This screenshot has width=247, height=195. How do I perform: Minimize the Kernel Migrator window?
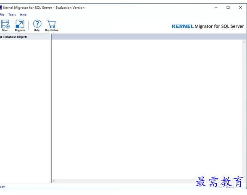[216, 8]
